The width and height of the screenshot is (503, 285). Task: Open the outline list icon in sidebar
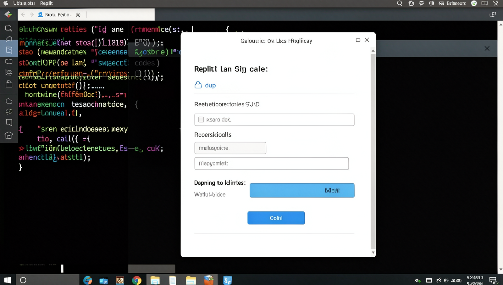9,73
